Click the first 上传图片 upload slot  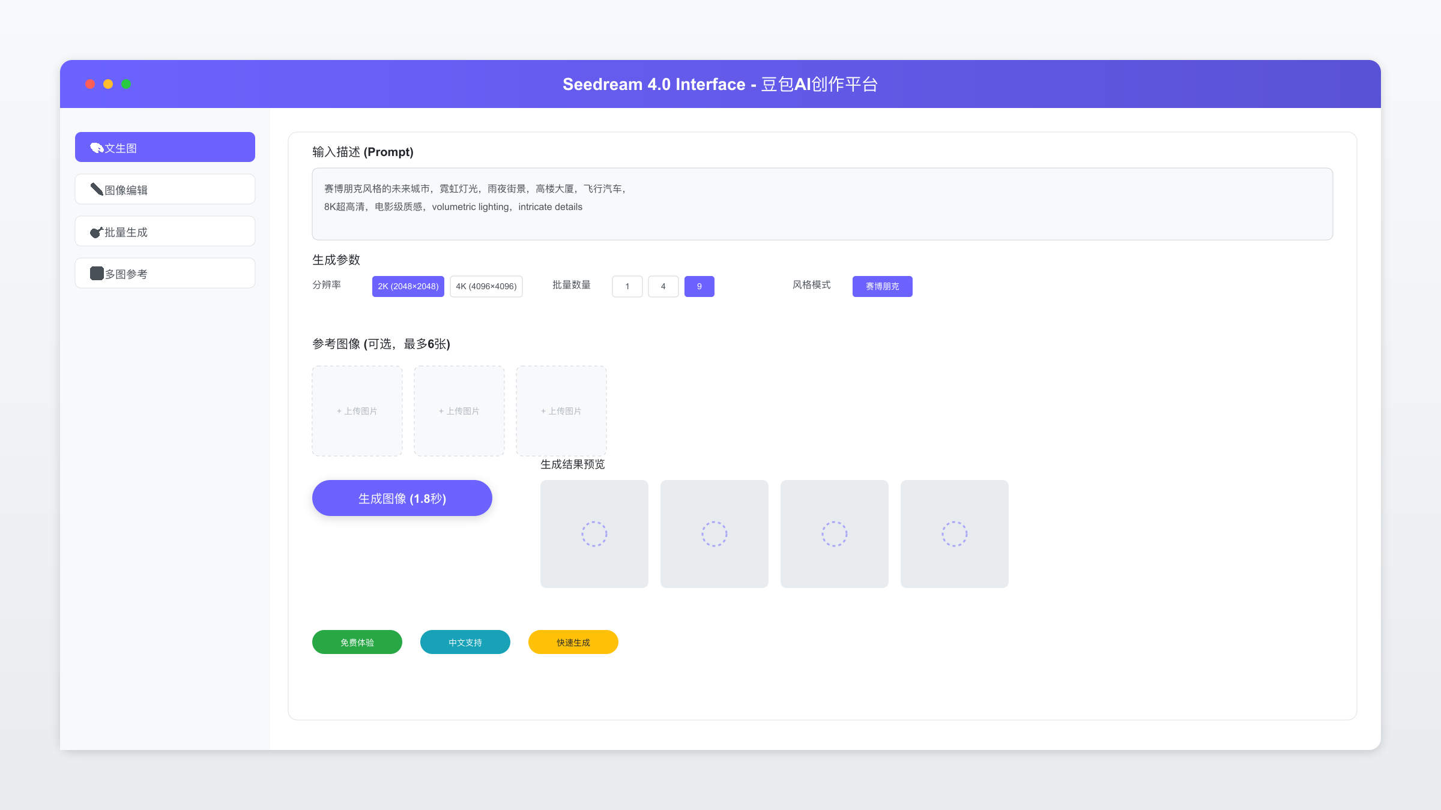[x=357, y=411]
